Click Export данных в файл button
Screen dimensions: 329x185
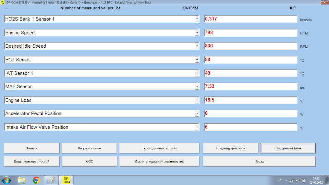pyautogui.click(x=159, y=148)
